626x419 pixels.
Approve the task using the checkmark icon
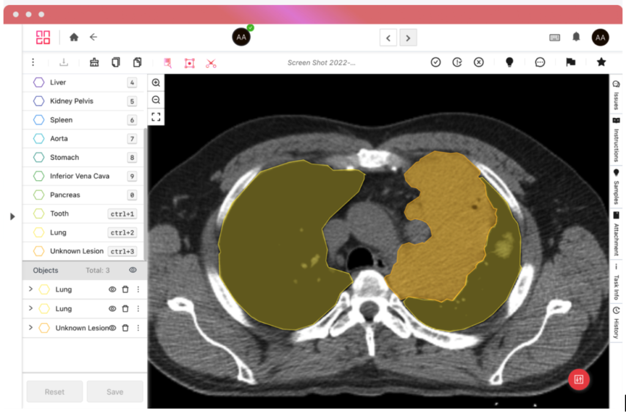click(x=435, y=62)
